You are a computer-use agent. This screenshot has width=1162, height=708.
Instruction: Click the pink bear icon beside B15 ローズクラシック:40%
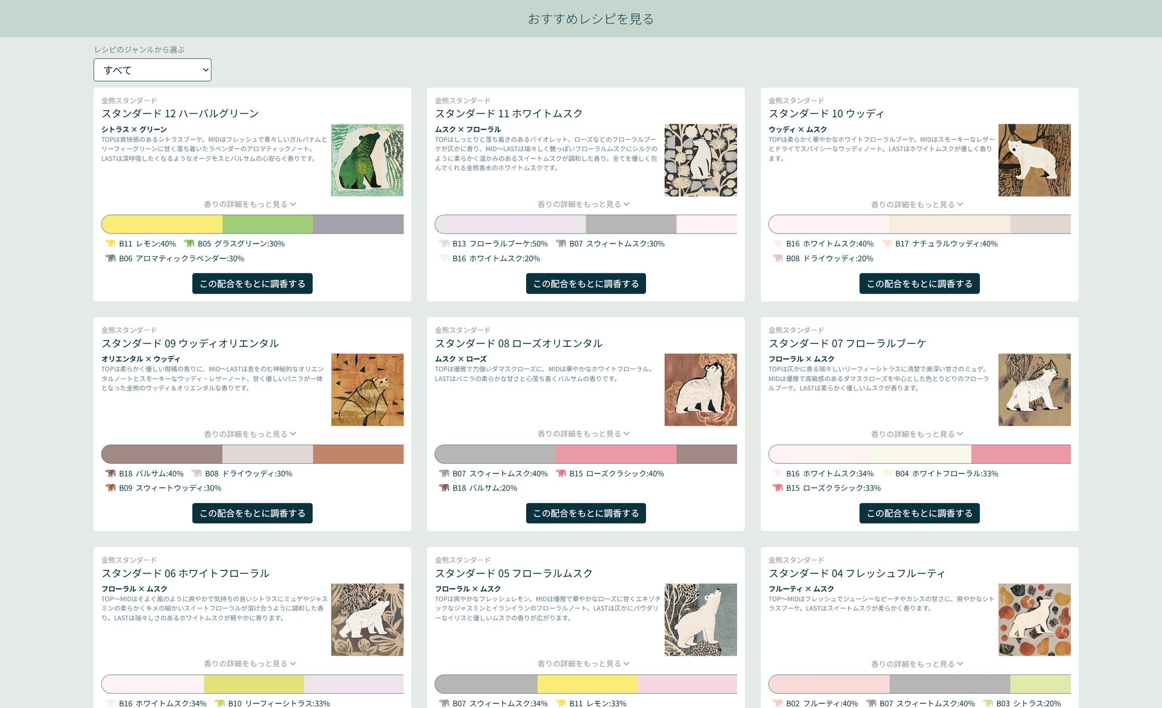(x=561, y=473)
